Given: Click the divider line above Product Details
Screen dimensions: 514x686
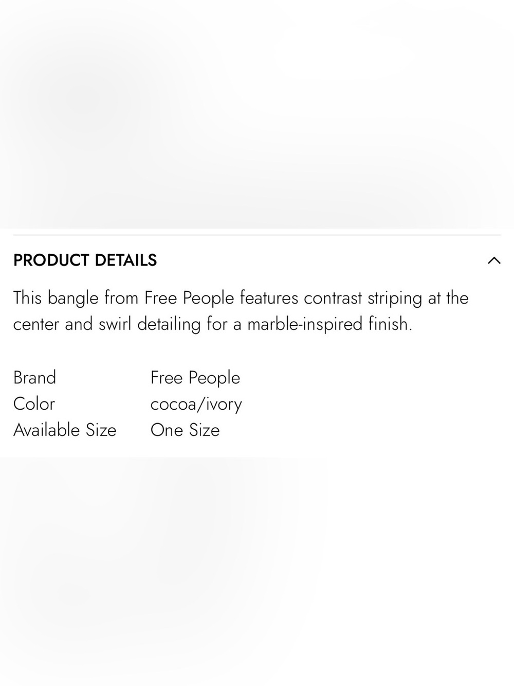Looking at the screenshot, I should (257, 235).
